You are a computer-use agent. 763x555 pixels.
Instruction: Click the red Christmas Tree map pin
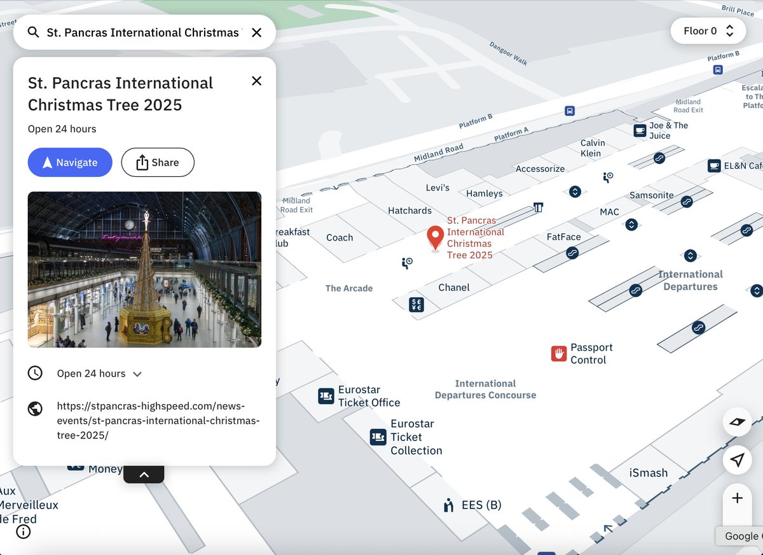tap(436, 237)
